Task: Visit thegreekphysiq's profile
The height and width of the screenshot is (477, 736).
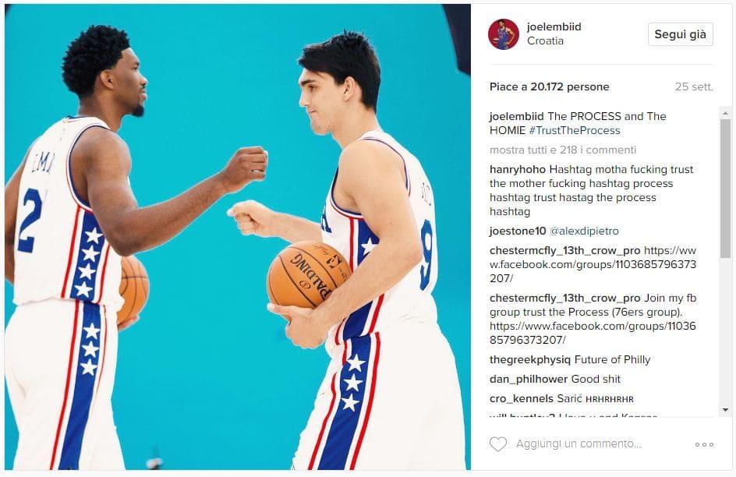Action: (529, 360)
